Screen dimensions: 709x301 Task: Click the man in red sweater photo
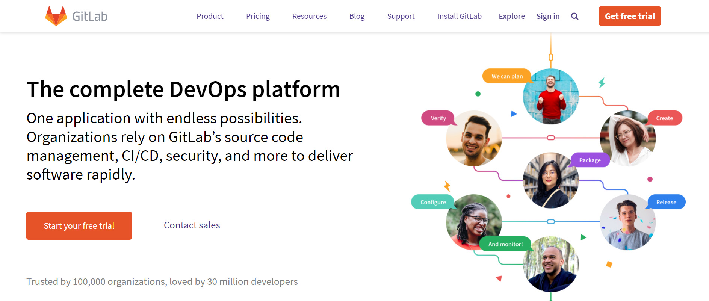551,97
